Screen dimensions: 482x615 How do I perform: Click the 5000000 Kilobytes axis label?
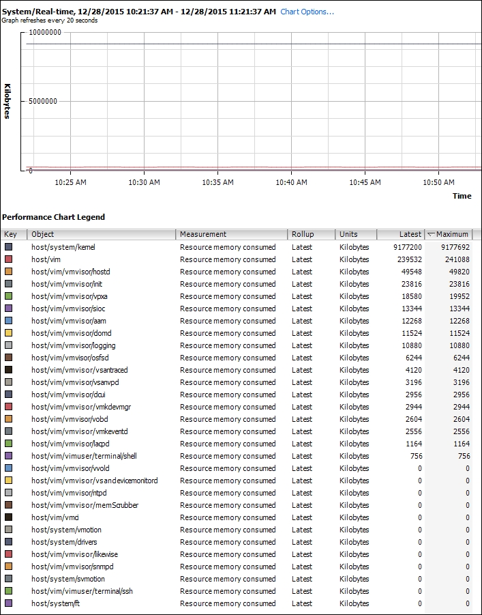[x=43, y=101]
